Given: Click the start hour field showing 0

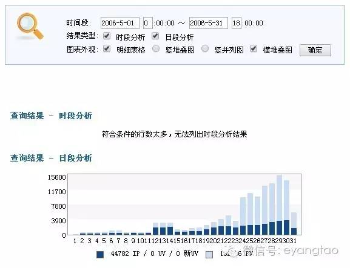Looking at the screenshot, I should [148, 23].
